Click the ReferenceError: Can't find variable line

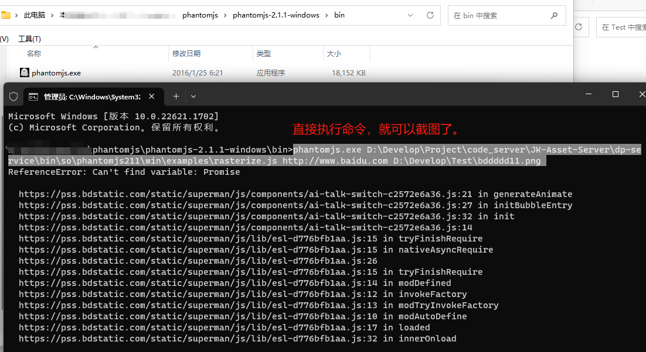pyautogui.click(x=124, y=172)
